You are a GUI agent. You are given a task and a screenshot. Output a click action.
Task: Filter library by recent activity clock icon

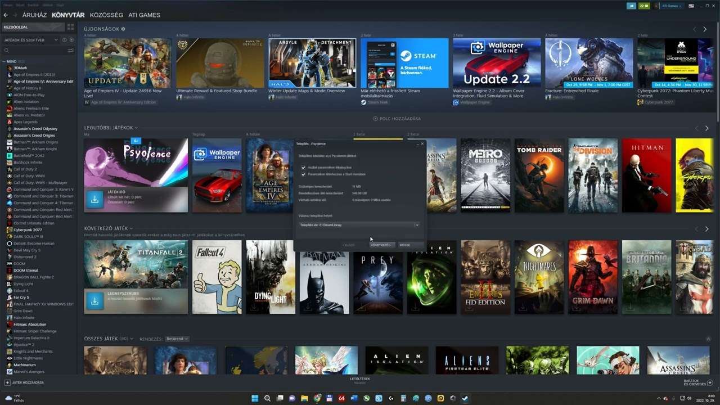point(64,40)
